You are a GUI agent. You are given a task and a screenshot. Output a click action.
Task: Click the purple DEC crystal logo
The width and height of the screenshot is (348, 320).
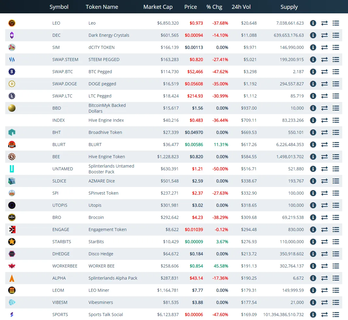12,35
